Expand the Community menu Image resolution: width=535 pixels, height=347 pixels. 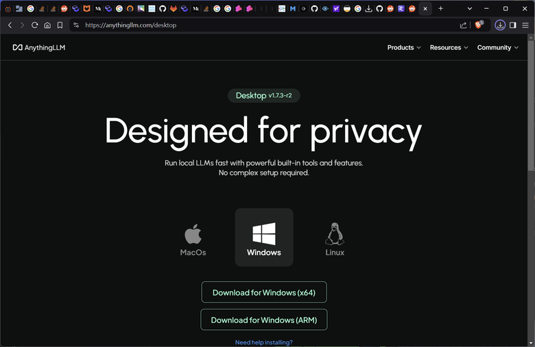[498, 48]
